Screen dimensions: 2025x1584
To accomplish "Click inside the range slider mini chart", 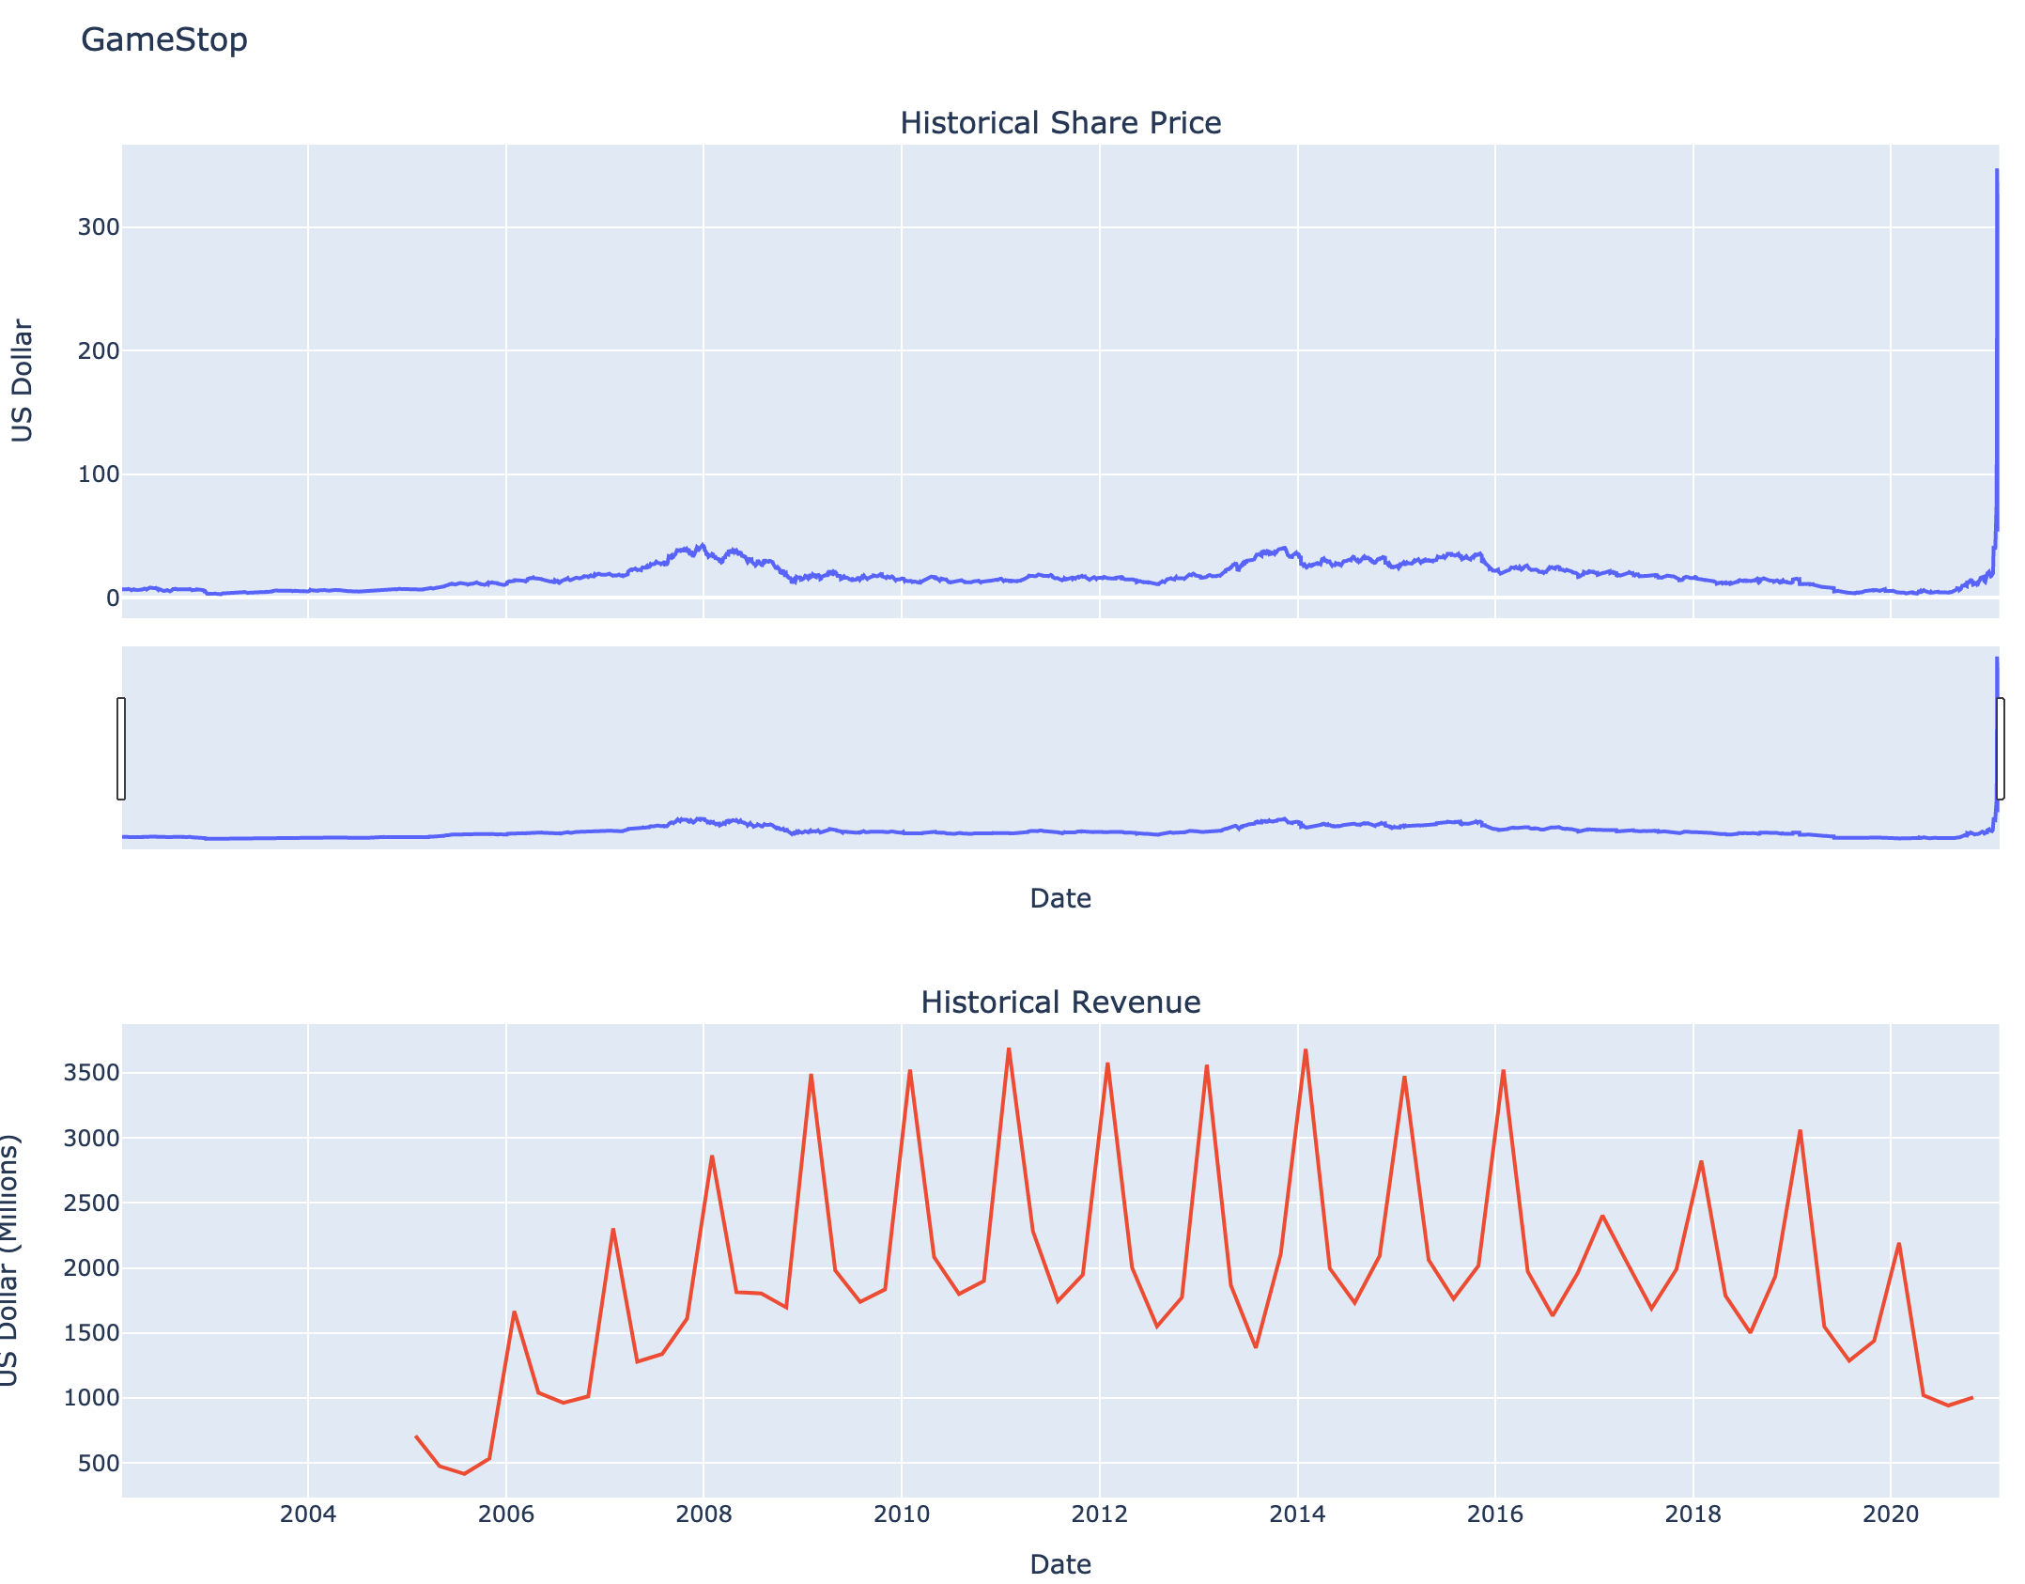I will pos(1060,748).
